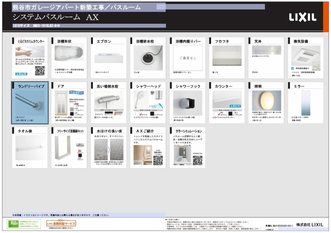331x233 pixels.
Task: Click the QR code in the AXご紹介 card
Action: pos(158,160)
